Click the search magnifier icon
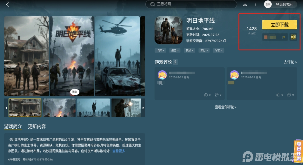This screenshot has height=165, width=303. pos(152,4)
